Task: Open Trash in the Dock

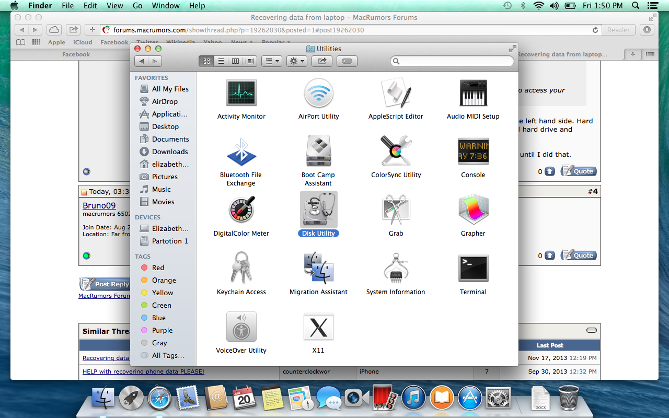Action: point(569,398)
